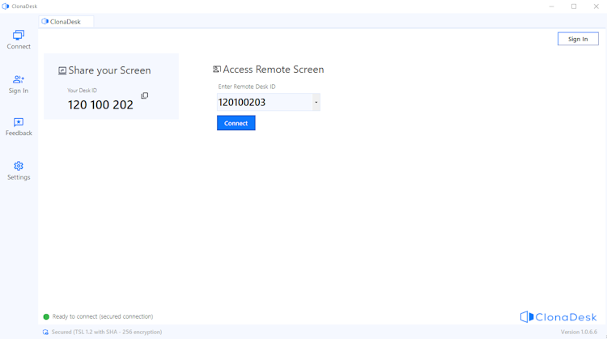Screen dimensions: 607x339
Task: Click the Secured TSL 1.2 encryption text
Action: pos(107,332)
